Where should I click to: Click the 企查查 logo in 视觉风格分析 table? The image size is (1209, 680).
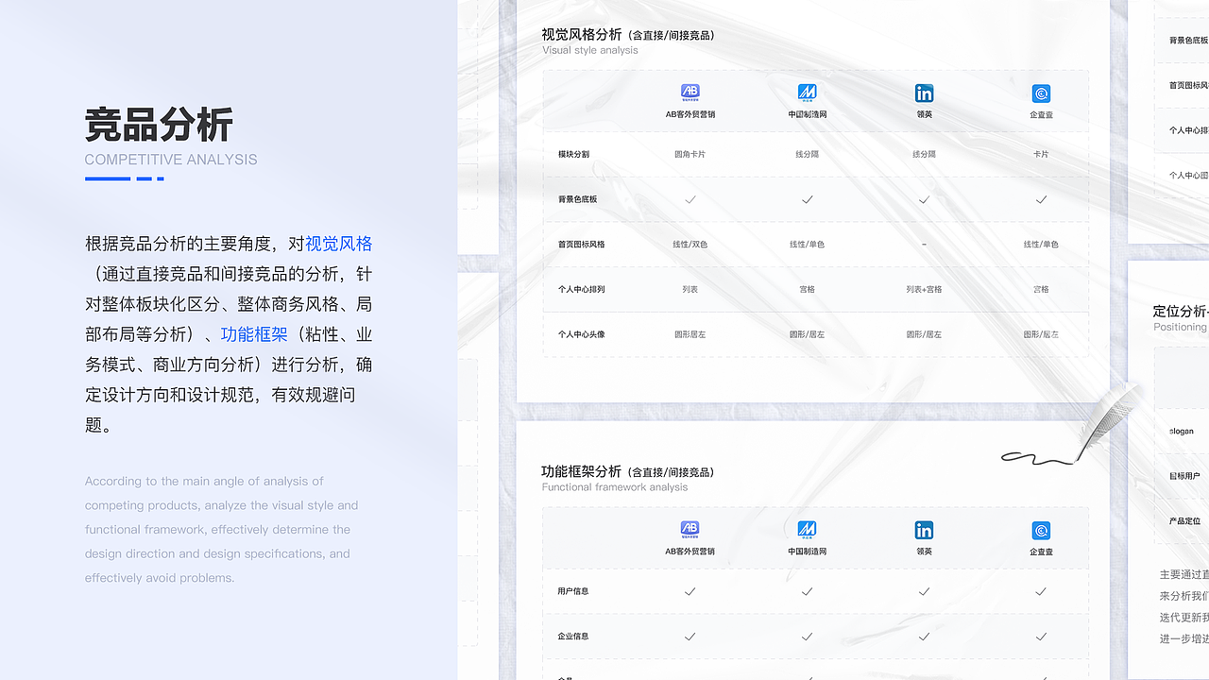point(1041,93)
